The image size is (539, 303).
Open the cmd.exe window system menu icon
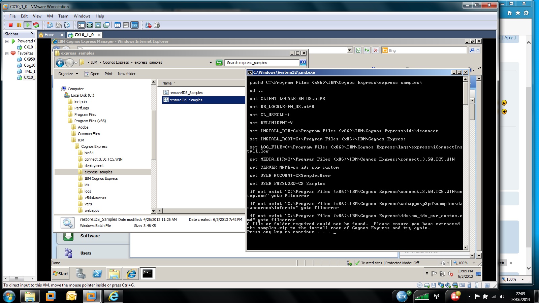[x=250, y=72]
